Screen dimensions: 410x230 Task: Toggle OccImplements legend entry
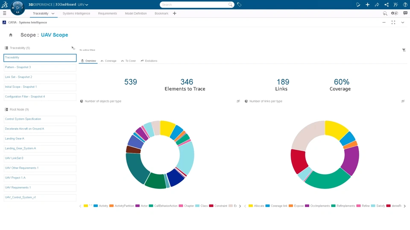coord(317,206)
